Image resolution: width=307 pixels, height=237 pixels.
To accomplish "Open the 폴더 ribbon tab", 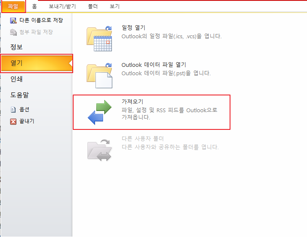I will point(93,6).
